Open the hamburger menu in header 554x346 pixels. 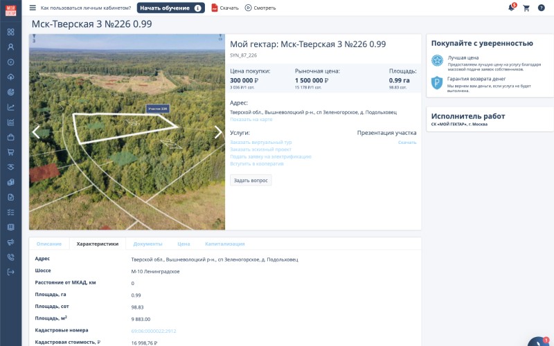tap(33, 8)
